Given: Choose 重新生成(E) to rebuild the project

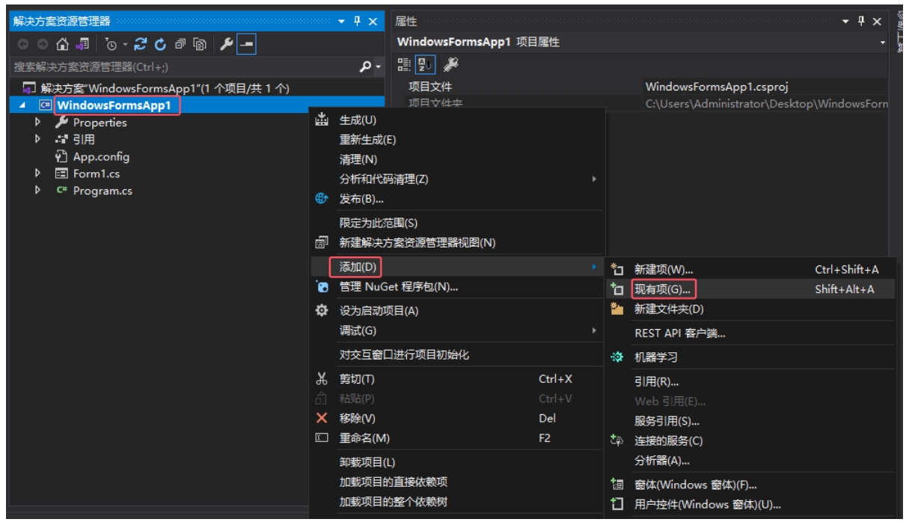Looking at the screenshot, I should tap(457, 140).
